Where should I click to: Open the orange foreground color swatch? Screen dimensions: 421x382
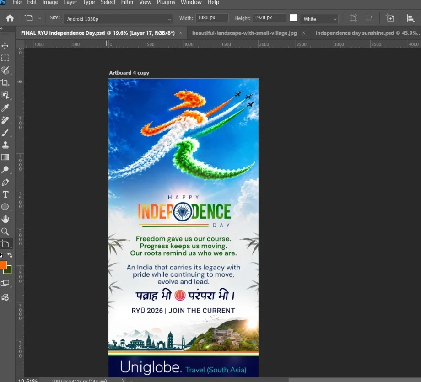(3, 265)
